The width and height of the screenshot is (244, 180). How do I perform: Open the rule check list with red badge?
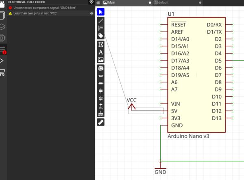click(3, 50)
